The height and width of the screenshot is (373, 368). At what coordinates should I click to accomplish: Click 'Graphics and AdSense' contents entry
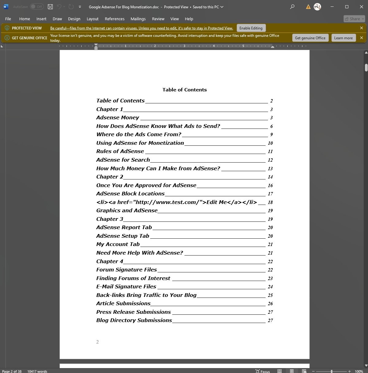[185, 210]
